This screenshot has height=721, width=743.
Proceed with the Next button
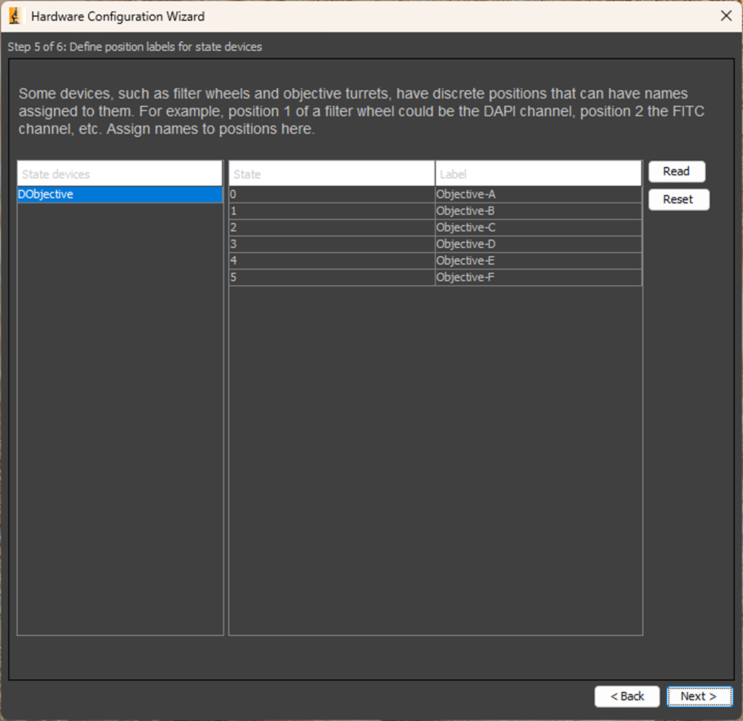click(699, 696)
